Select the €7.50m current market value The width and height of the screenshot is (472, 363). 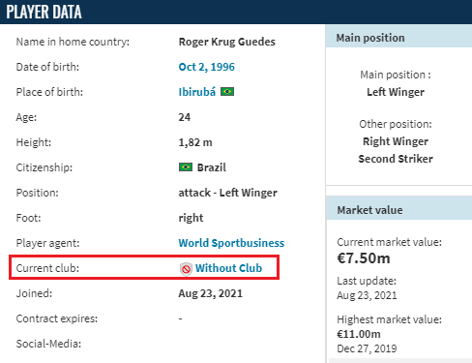364,258
